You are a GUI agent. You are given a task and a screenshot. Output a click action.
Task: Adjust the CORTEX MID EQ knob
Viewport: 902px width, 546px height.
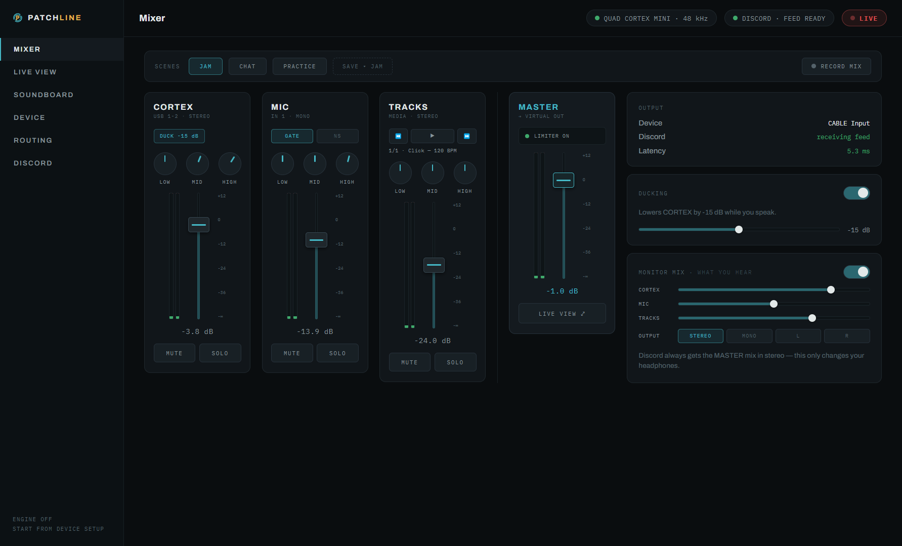(197, 164)
